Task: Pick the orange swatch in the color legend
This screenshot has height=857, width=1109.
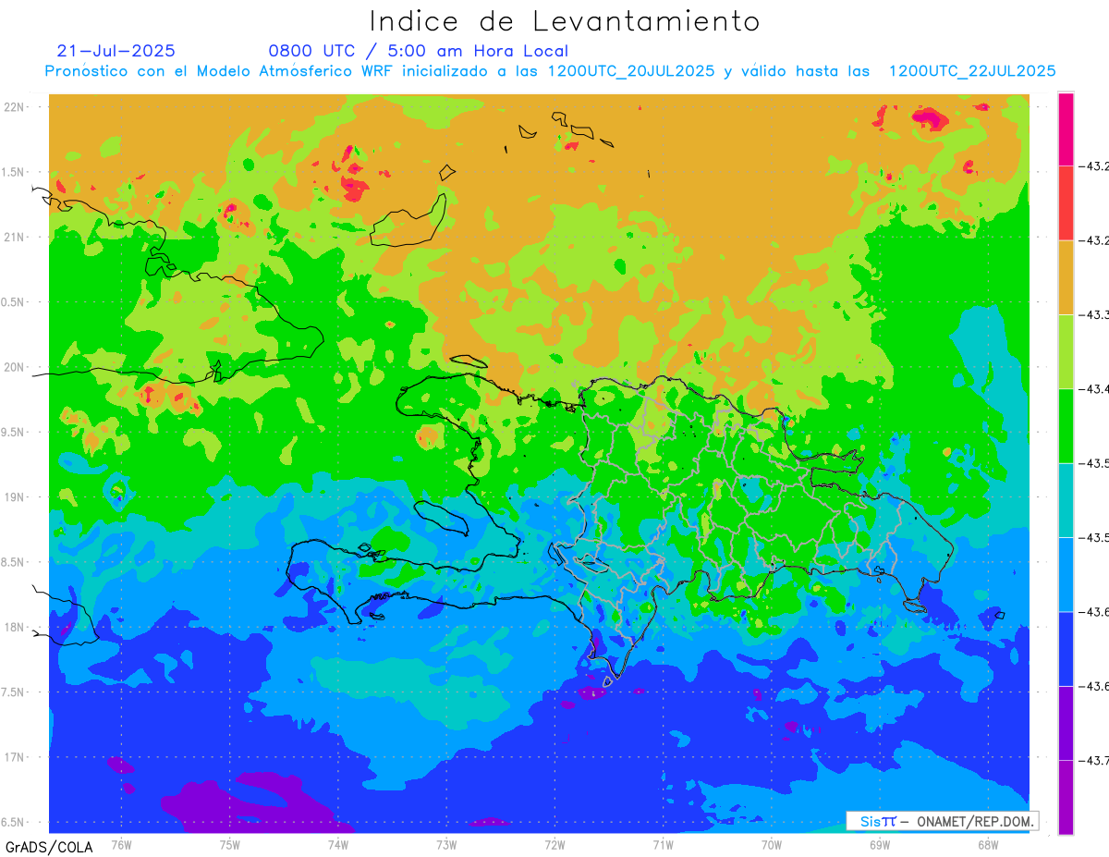Action: (1066, 277)
